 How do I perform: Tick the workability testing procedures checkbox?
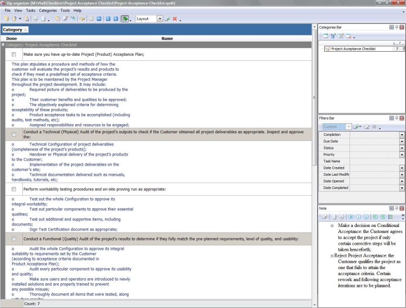pyautogui.click(x=14, y=189)
